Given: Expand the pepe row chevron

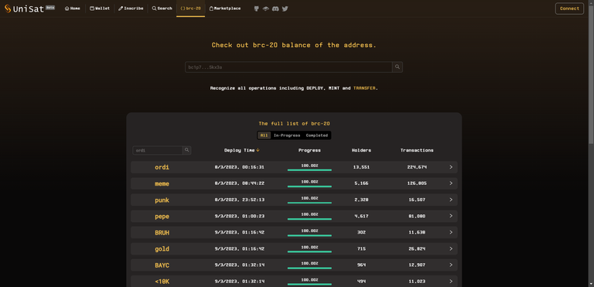Looking at the screenshot, I should (x=451, y=216).
